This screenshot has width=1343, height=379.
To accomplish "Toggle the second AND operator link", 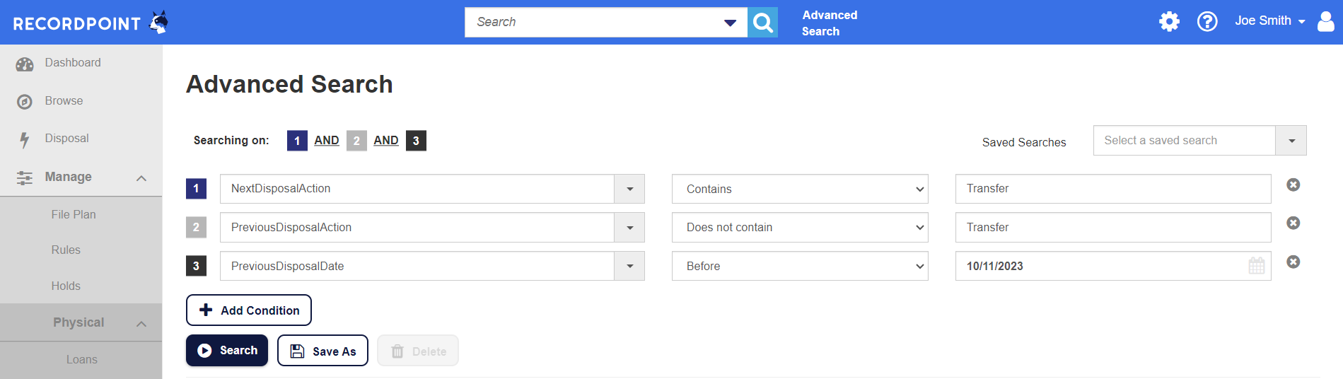I will click(386, 141).
